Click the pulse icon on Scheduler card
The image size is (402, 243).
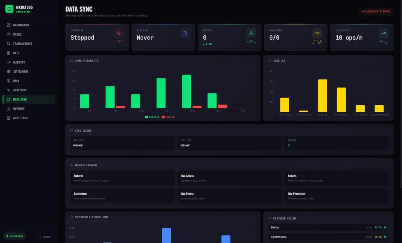click(x=119, y=33)
